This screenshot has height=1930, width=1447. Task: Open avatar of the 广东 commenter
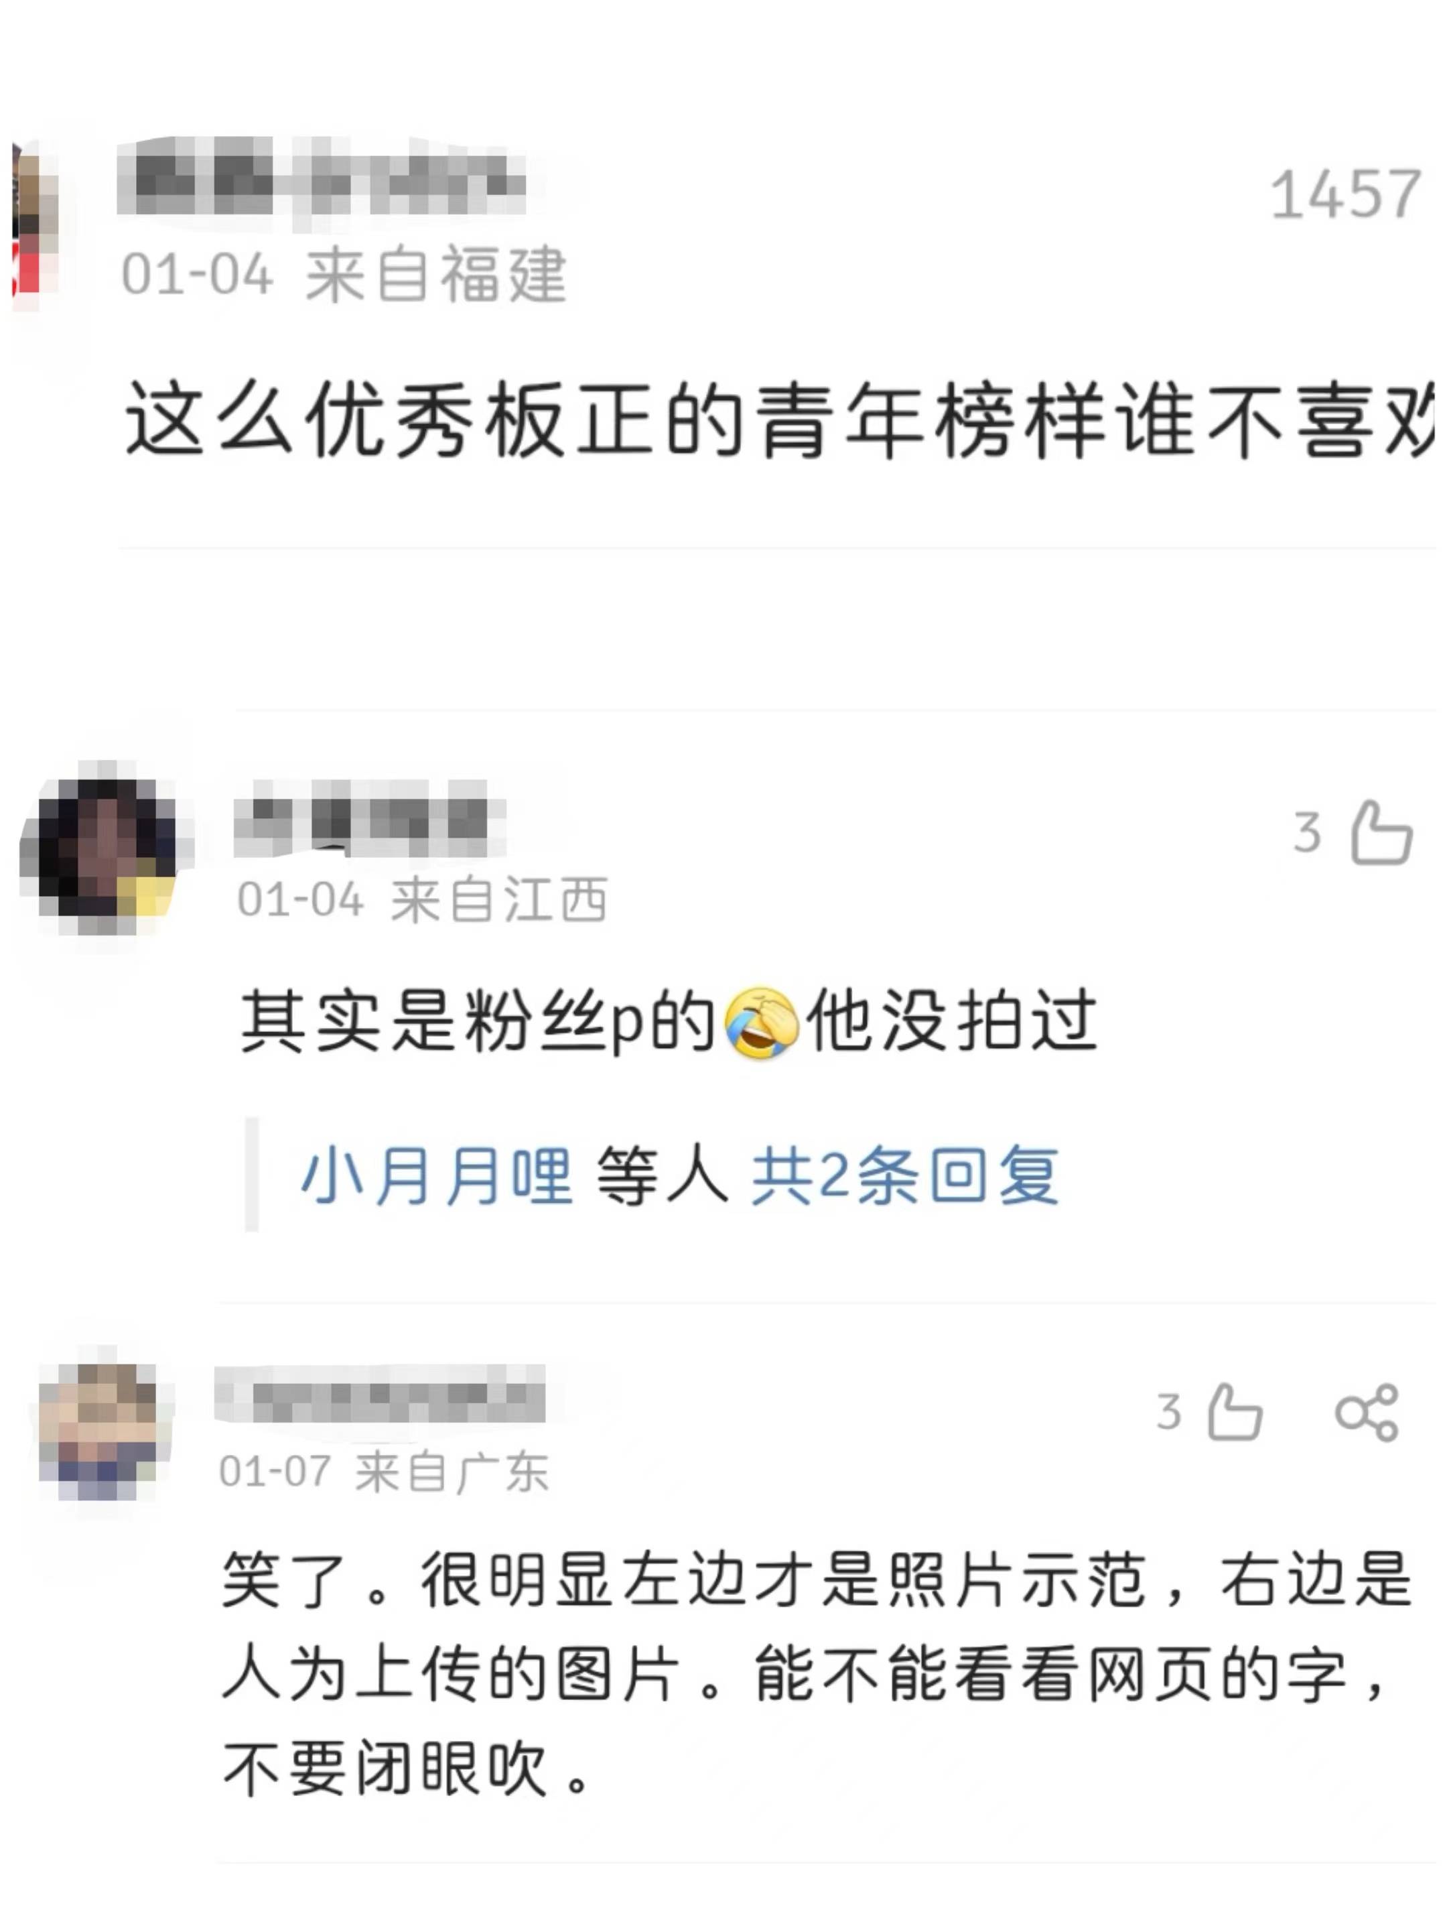98,1430
